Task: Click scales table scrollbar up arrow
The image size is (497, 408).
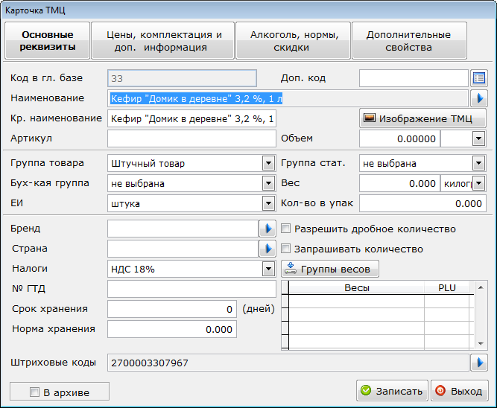Action: pos(481,287)
